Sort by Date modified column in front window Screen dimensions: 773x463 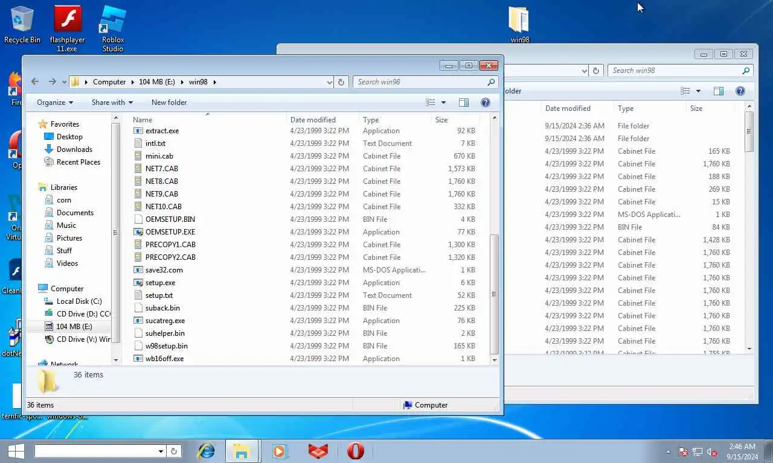point(322,119)
